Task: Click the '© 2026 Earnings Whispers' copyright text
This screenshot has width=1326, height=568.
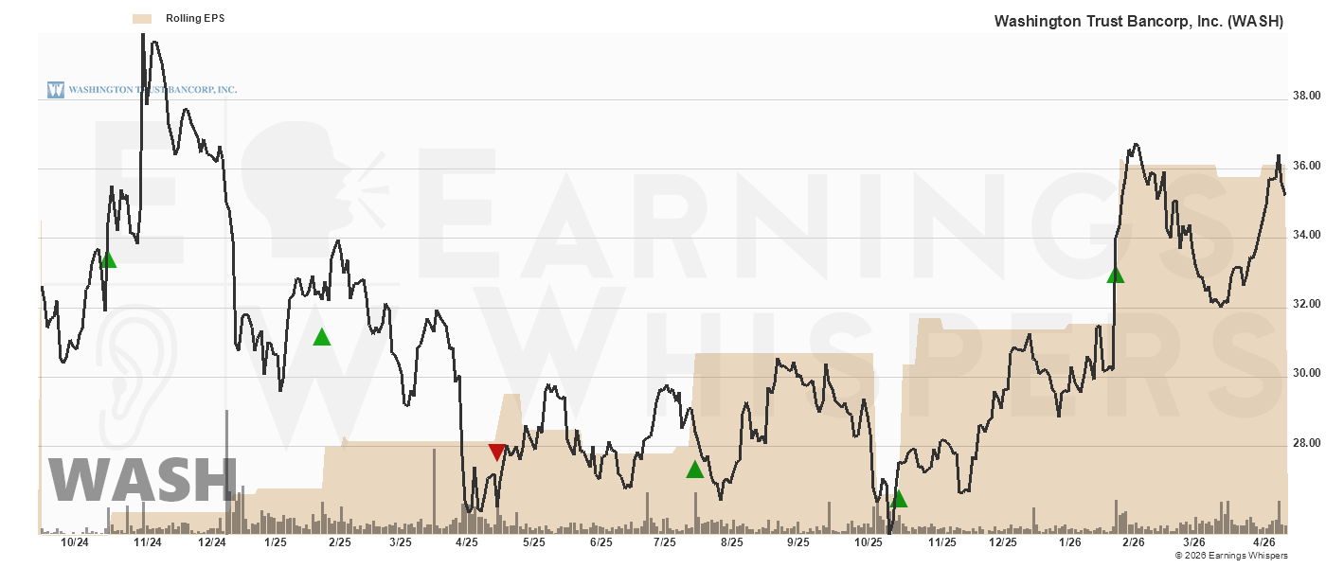Action: click(x=1231, y=556)
